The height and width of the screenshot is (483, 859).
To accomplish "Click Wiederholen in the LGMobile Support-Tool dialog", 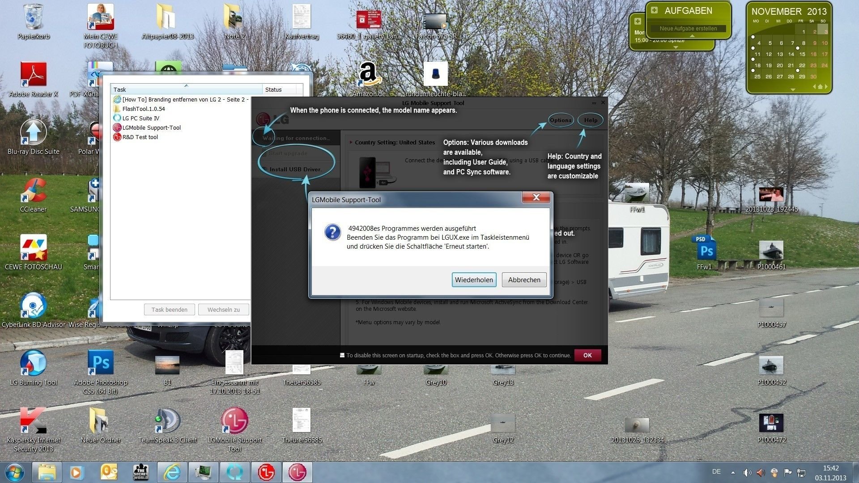I will 474,280.
